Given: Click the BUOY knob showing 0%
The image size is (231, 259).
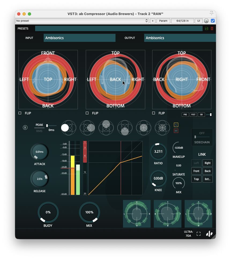Looking at the screenshot, I should 48,212.
